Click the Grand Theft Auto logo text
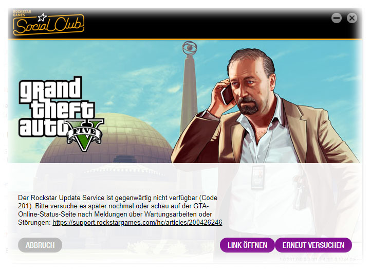The height and width of the screenshot is (269, 370). click(x=57, y=107)
